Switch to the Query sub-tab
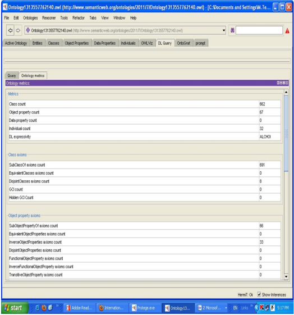The height and width of the screenshot is (315, 294). pyautogui.click(x=12, y=76)
